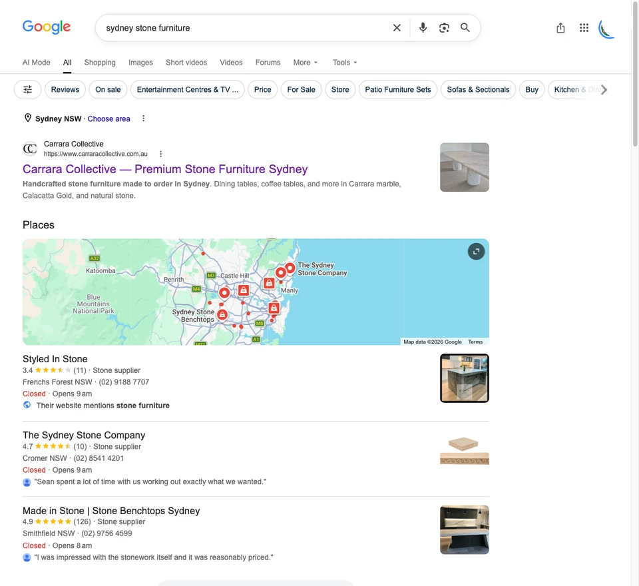The image size is (639, 586).
Task: Expand the map with the fullscreen icon
Action: pos(476,251)
